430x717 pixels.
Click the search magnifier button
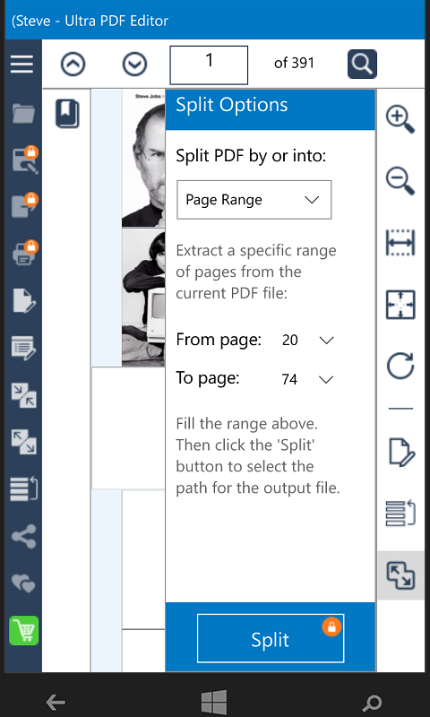tap(362, 64)
